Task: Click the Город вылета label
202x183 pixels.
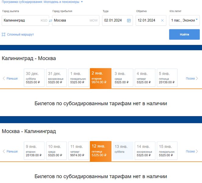Action: point(11,11)
